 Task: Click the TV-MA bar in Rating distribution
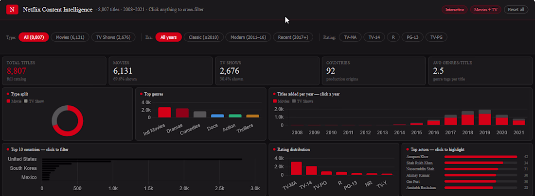tap(296, 168)
